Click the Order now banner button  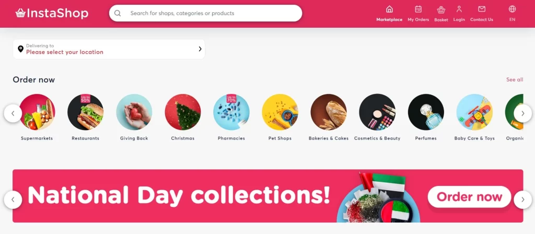point(469,197)
